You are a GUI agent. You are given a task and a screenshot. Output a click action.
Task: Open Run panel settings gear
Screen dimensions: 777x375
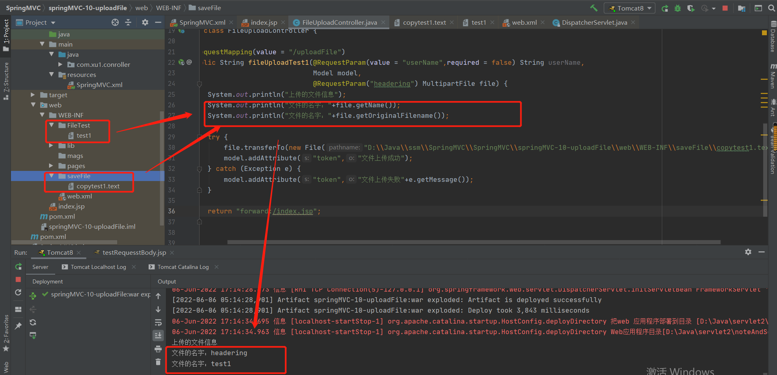pyautogui.click(x=748, y=252)
